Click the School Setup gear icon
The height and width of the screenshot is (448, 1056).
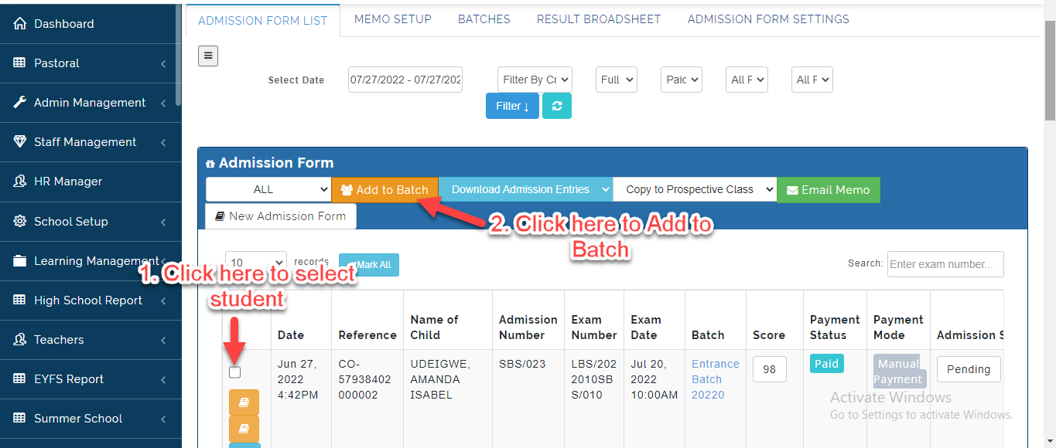20,222
